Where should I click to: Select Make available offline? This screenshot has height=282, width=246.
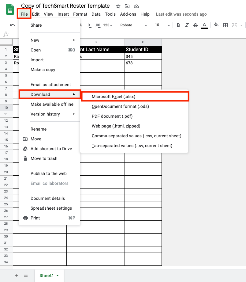49,104
